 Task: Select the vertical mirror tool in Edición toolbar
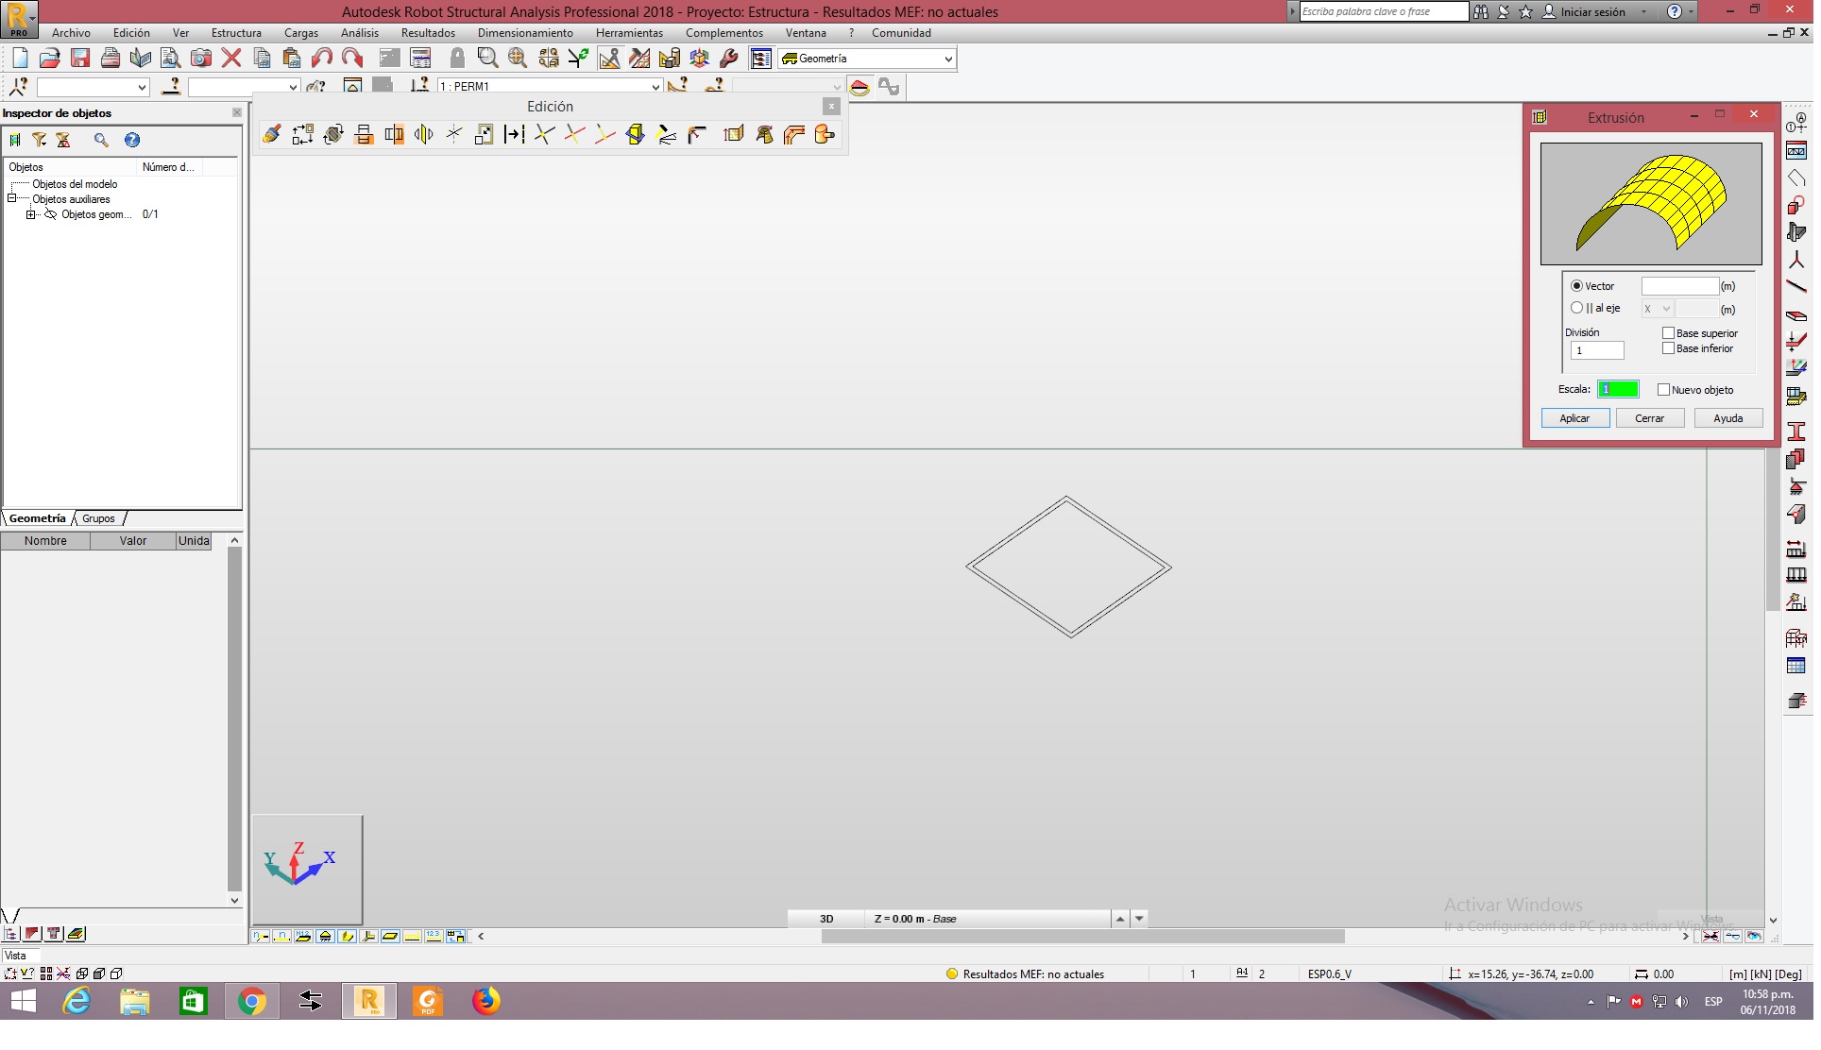(394, 135)
